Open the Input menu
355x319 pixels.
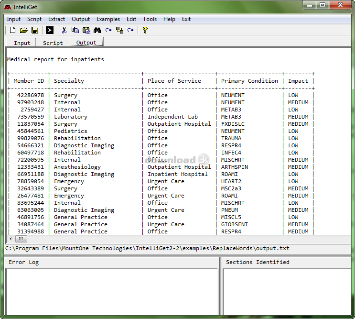point(13,19)
